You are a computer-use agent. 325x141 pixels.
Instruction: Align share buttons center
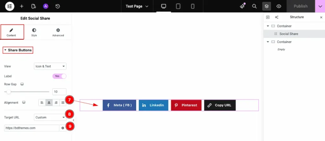click(x=49, y=102)
